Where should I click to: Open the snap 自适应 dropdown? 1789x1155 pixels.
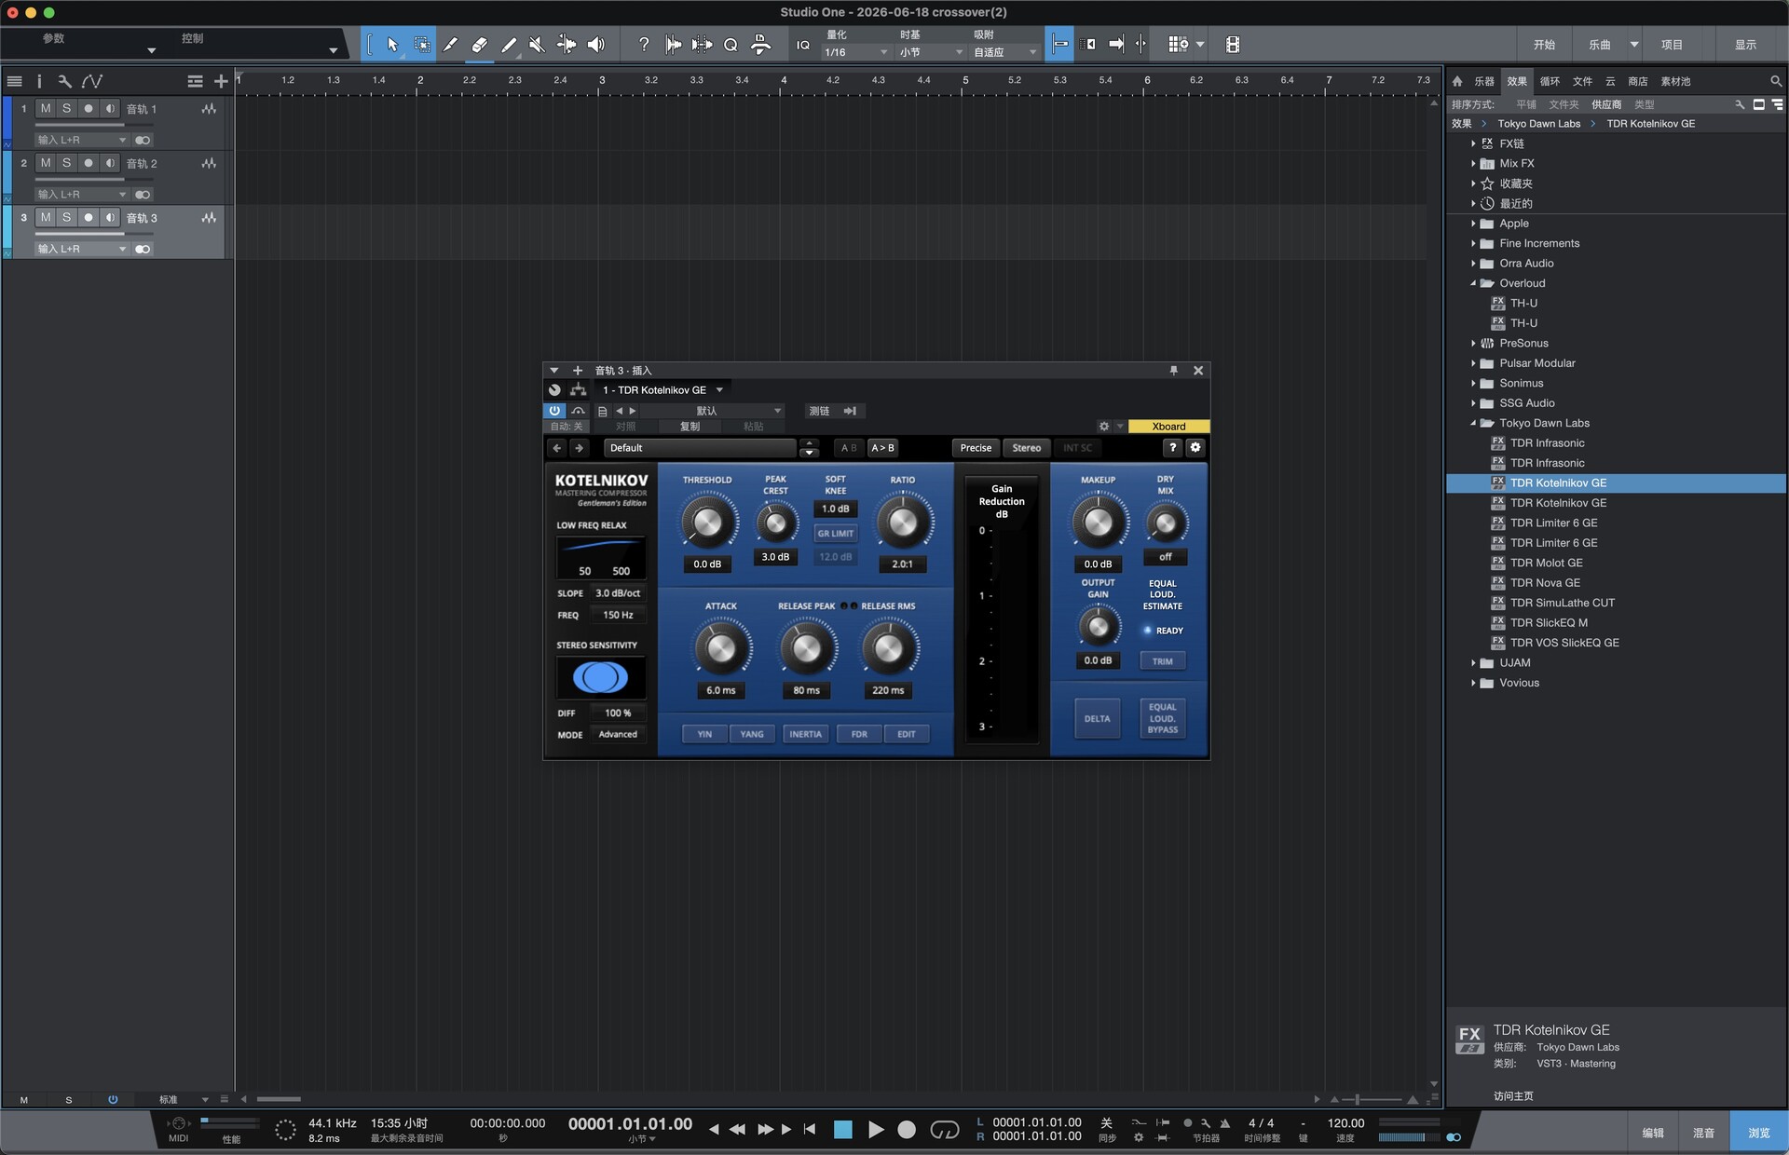pyautogui.click(x=1004, y=53)
